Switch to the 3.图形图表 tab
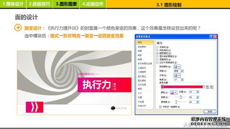The height and width of the screenshot is (129, 230). coord(66,4)
